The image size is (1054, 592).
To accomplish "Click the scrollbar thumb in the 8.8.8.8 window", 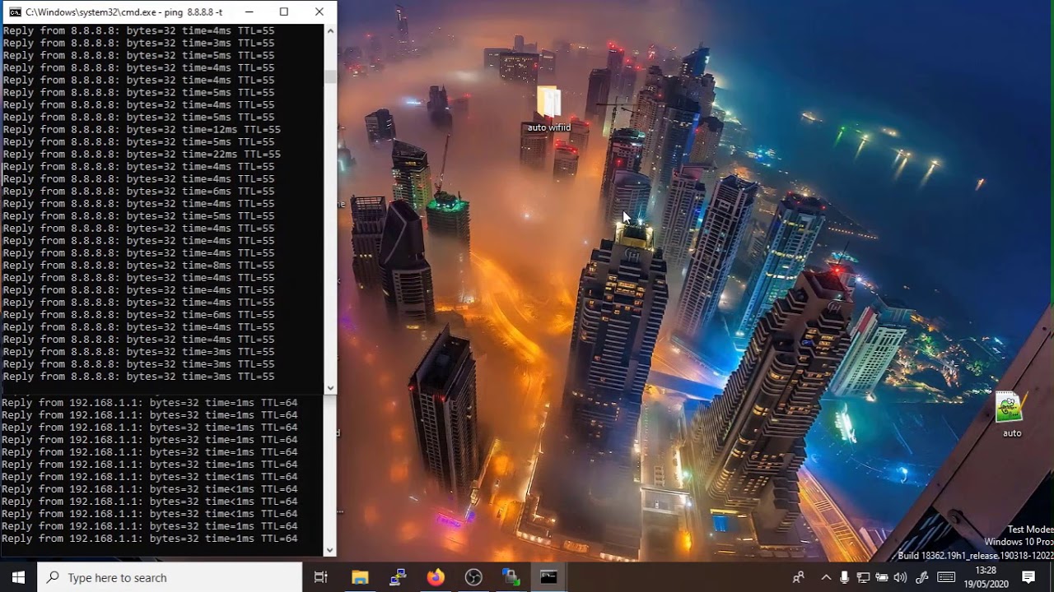I will point(330,76).
